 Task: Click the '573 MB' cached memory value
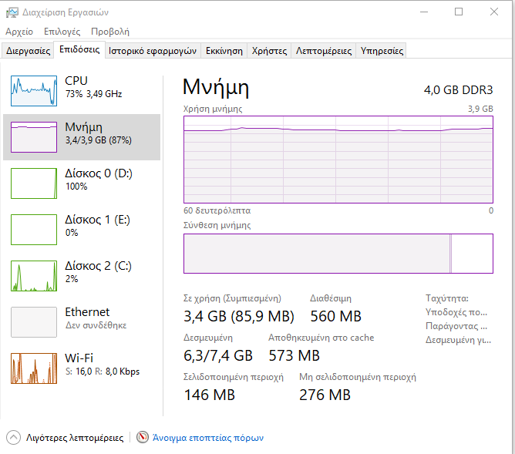294,356
